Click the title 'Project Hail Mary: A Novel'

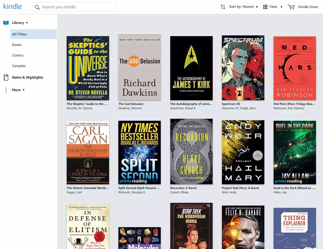point(240,188)
